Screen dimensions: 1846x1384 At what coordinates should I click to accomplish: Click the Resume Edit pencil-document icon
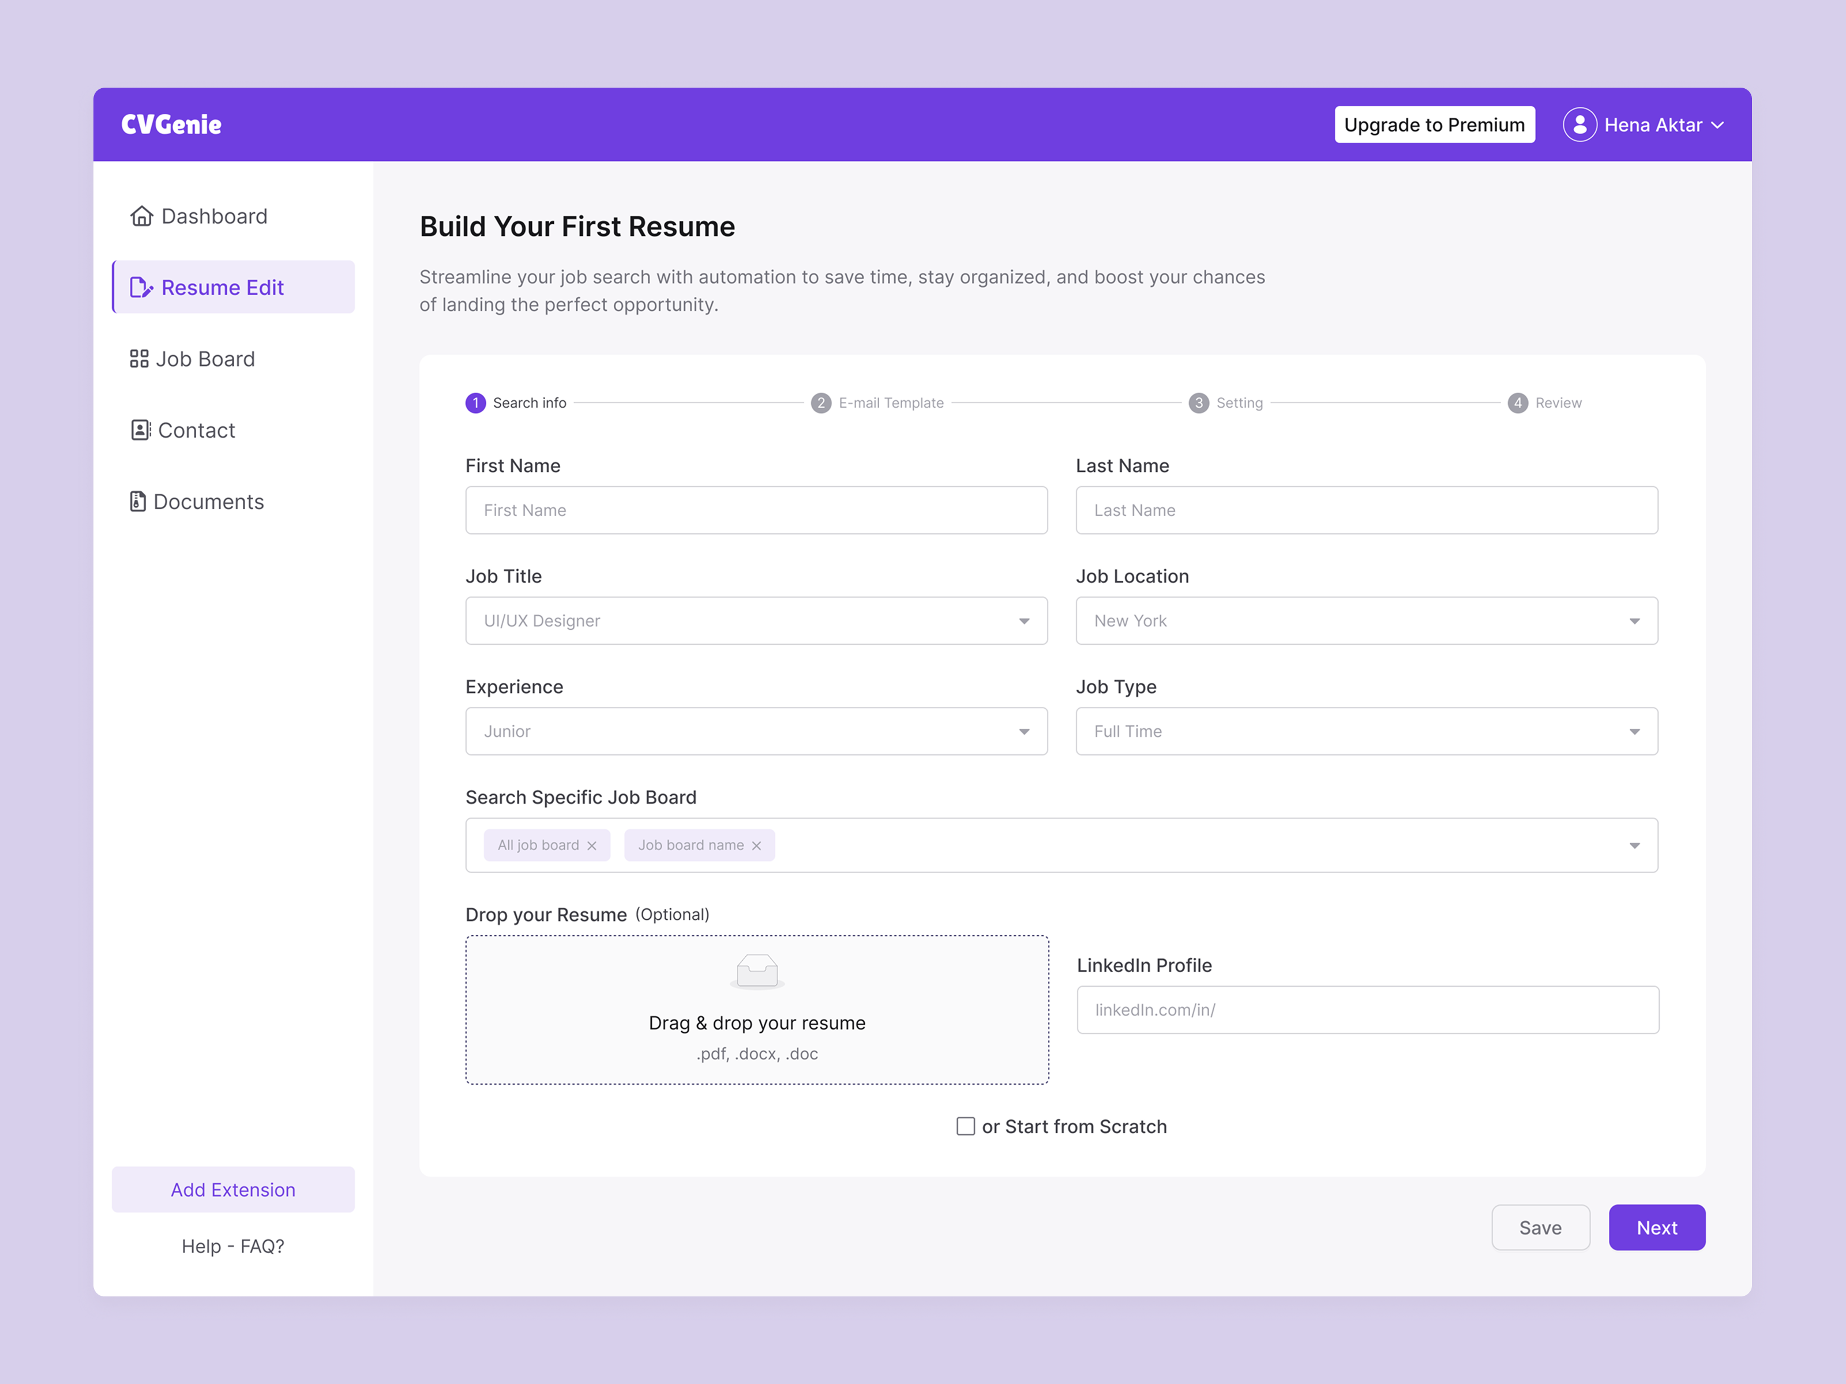(141, 288)
